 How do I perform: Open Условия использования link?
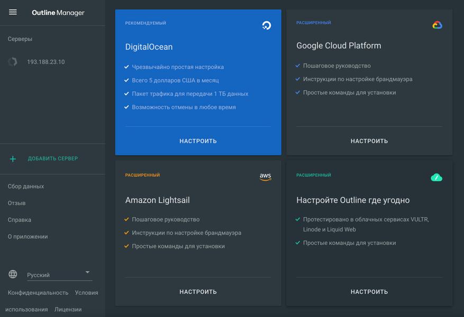(x=86, y=293)
